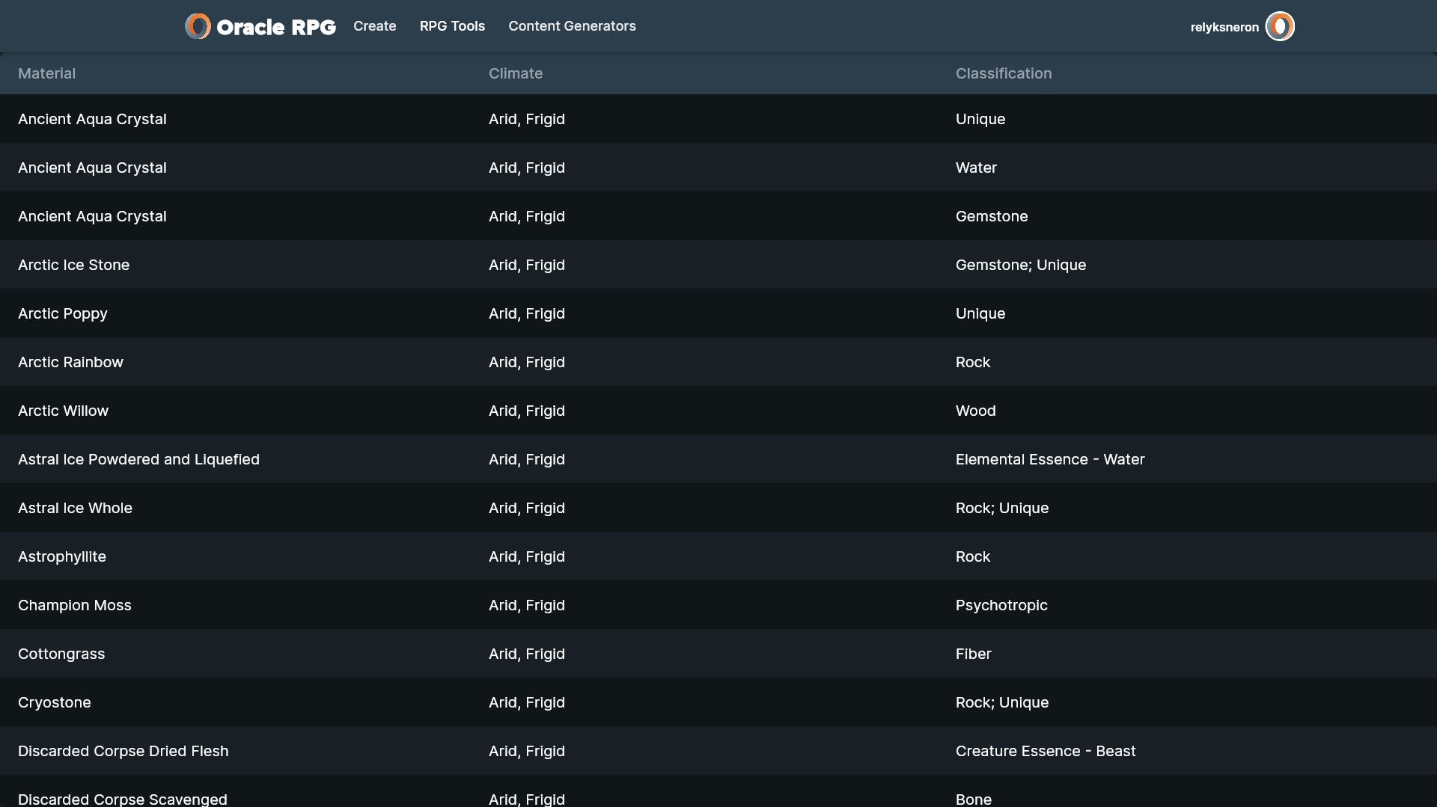Select the Champion Moss entry
The width and height of the screenshot is (1437, 807).
tap(74, 605)
